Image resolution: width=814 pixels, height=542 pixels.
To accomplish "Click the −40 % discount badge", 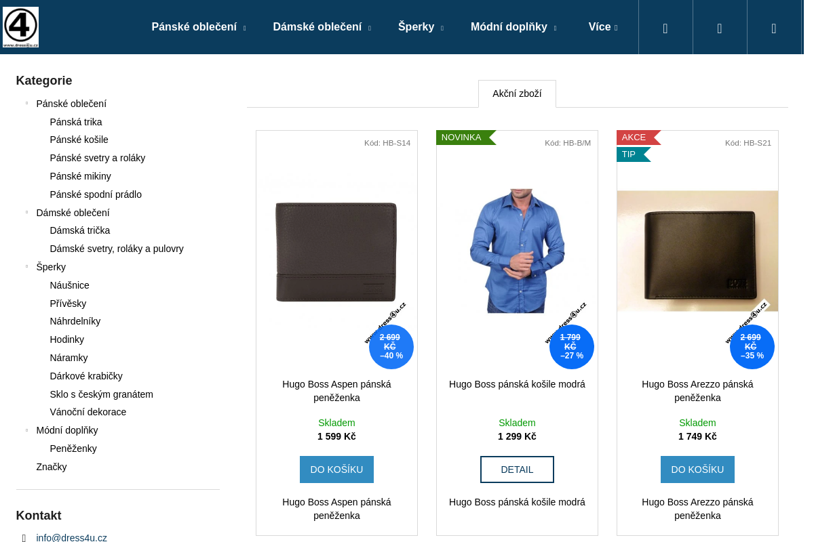I will [x=391, y=347].
